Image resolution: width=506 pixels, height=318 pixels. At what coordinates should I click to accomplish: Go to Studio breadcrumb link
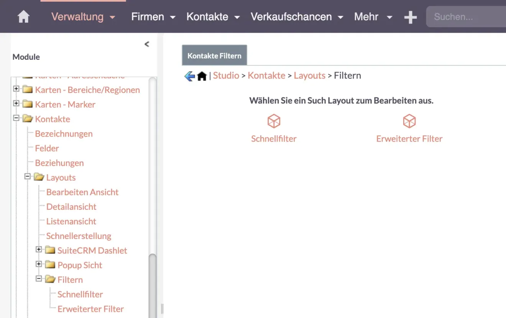(x=226, y=76)
